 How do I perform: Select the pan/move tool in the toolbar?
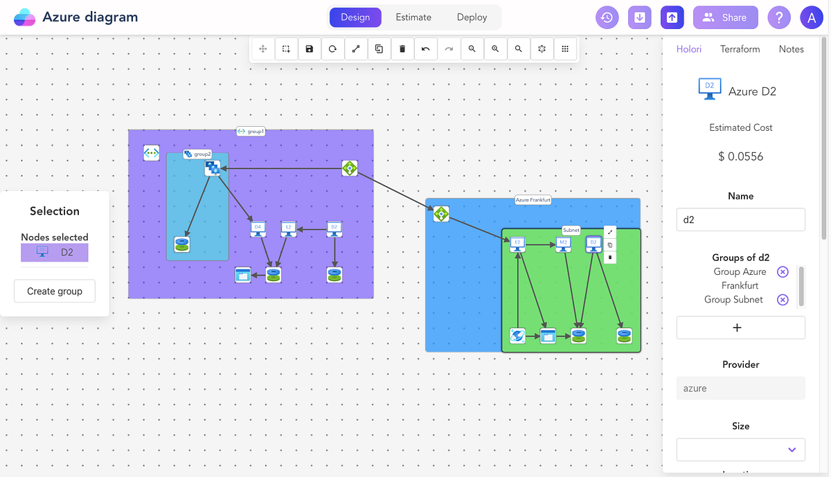(262, 48)
